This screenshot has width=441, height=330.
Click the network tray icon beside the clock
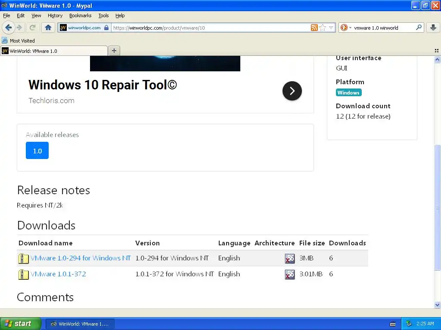[409, 324]
